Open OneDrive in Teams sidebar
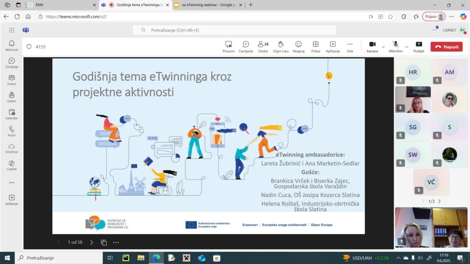The height and width of the screenshot is (264, 470). [x=11, y=148]
